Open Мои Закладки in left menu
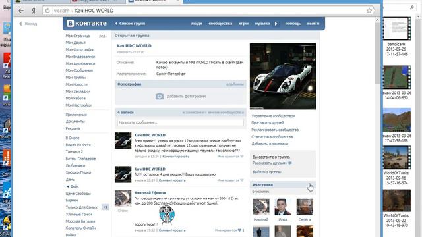The height and width of the screenshot is (237, 422). (x=78, y=92)
